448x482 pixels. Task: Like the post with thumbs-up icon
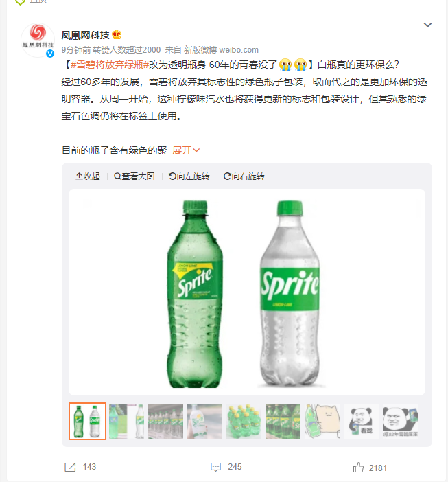tap(358, 468)
